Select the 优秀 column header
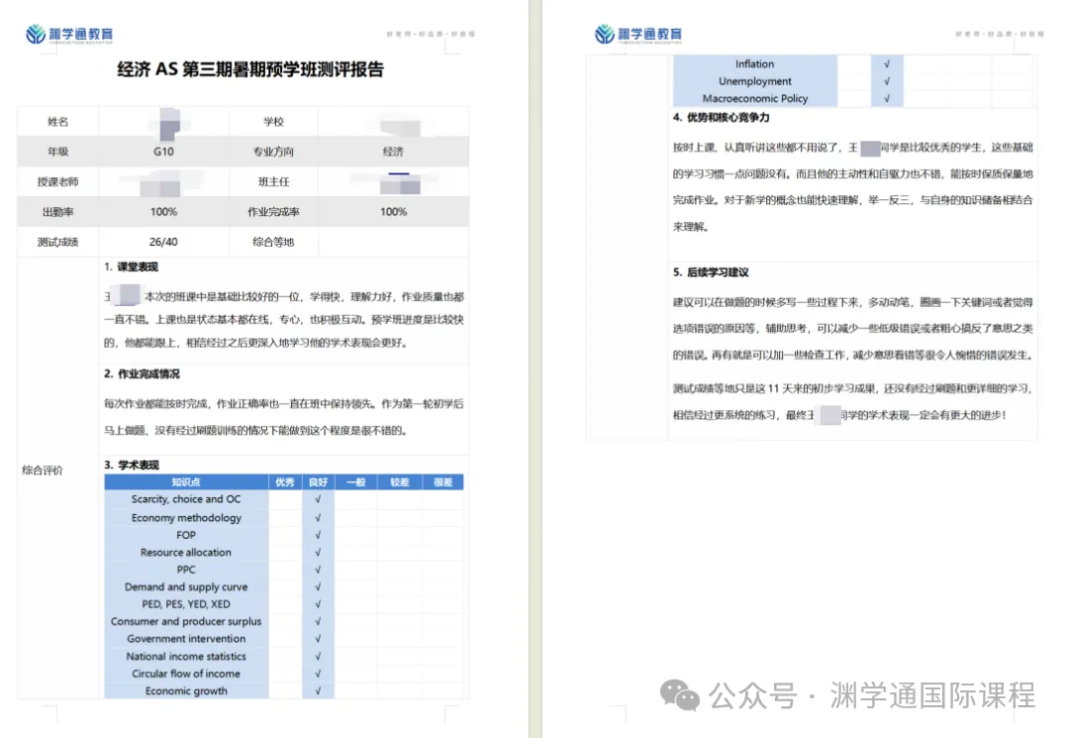Screen dimensions: 1069x738 pos(285,481)
